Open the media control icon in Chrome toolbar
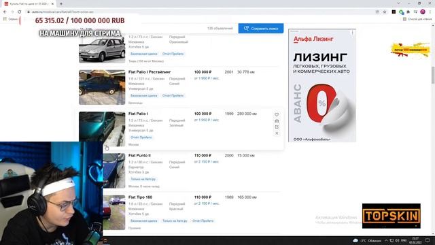435x245 pixels. (415, 12)
